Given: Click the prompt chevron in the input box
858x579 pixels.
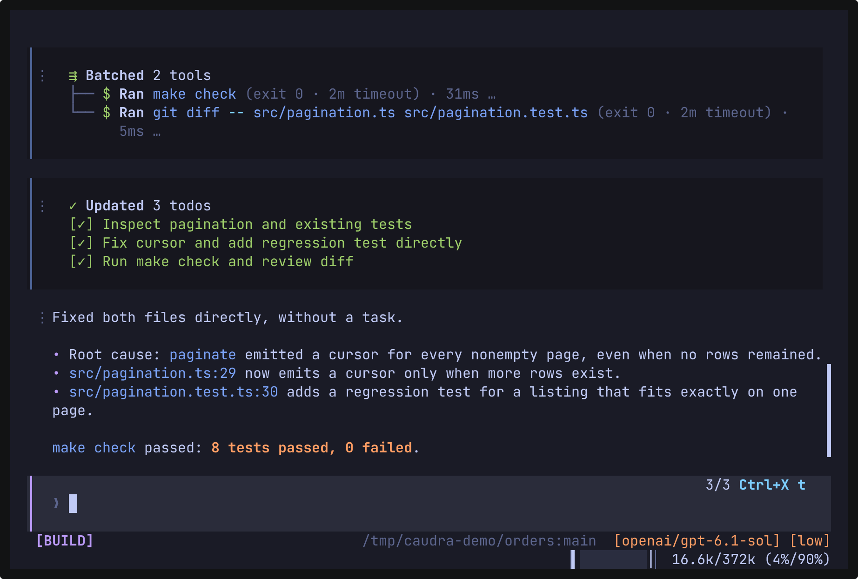Looking at the screenshot, I should coord(56,503).
